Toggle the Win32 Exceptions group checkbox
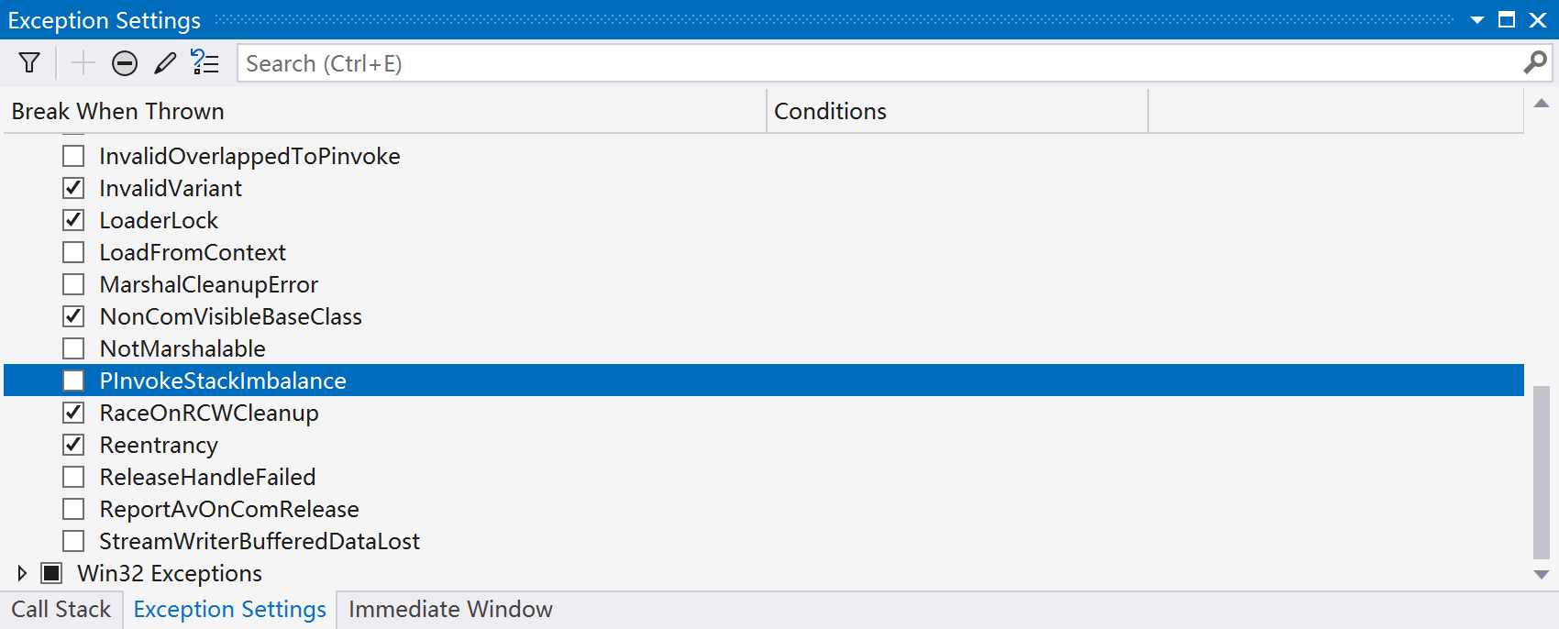Image resolution: width=1559 pixels, height=629 pixels. [x=51, y=573]
